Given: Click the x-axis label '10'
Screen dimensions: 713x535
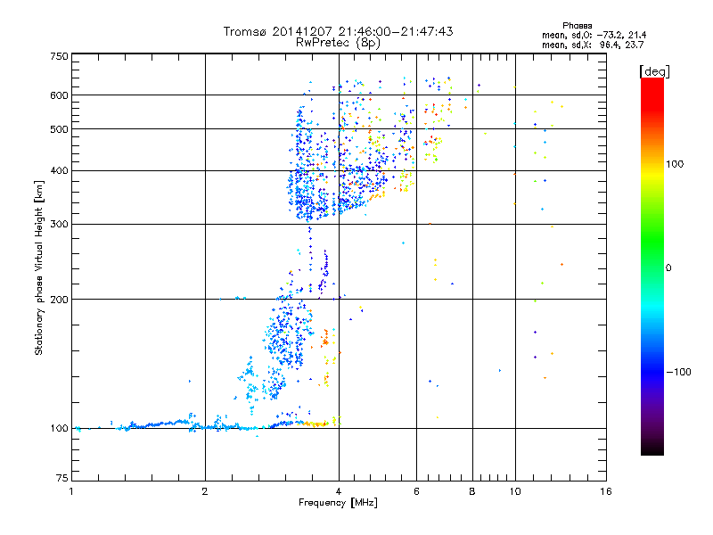Looking at the screenshot, I should [515, 491].
